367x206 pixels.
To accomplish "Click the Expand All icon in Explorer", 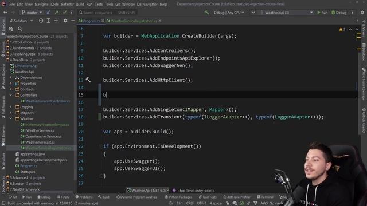I will pos(48,21).
